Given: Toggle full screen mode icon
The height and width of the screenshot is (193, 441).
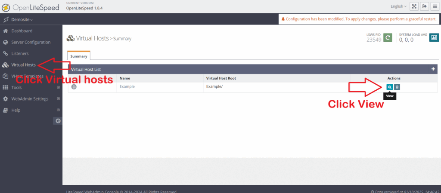Looking at the screenshot, I should click(x=414, y=6).
